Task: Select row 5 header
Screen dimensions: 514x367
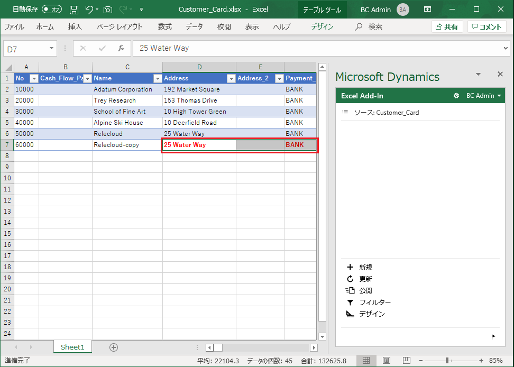Action: pyautogui.click(x=7, y=123)
